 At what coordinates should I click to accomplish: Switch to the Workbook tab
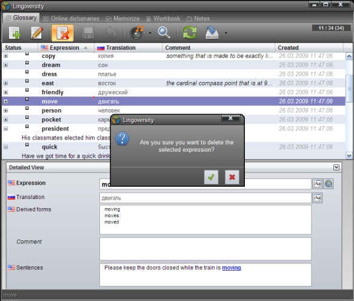point(164,19)
